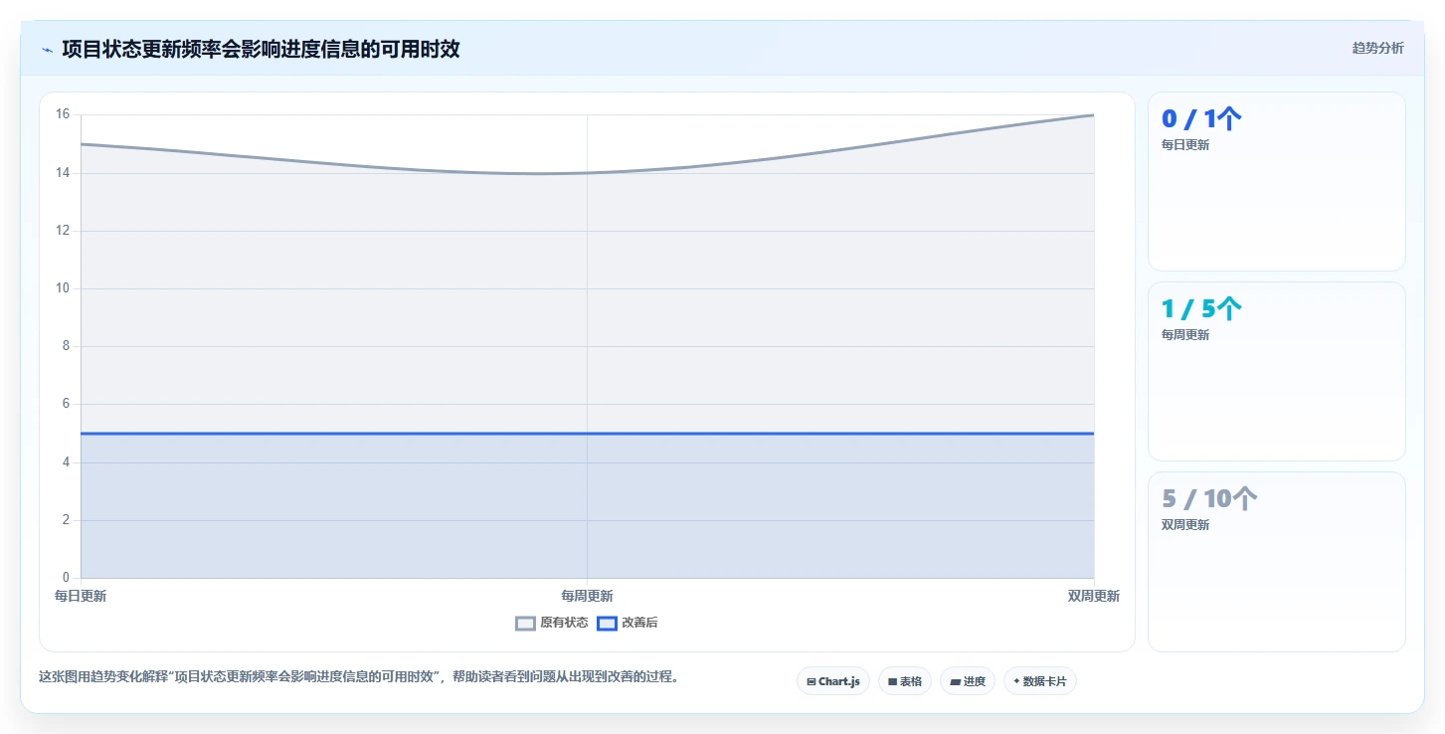Screen dimensions: 1445x734
Task: Click the Chart.js tag icon
Action: point(812,682)
